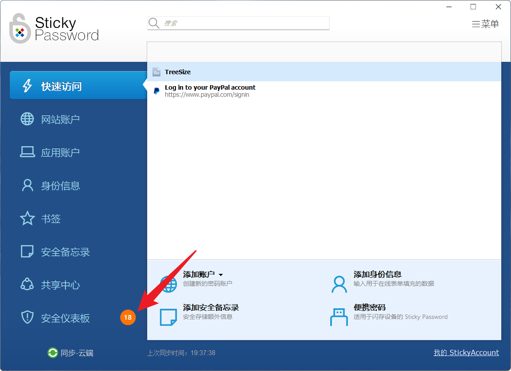Select the Log in to your PayPal account entry

324,91
